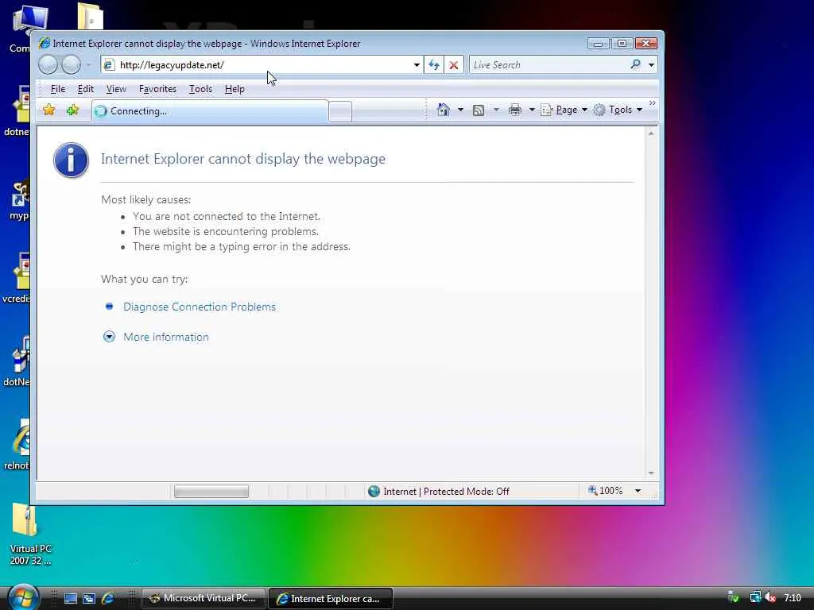814x610 pixels.
Task: Open the Tools command bar menu
Action: pyautogui.click(x=618, y=110)
